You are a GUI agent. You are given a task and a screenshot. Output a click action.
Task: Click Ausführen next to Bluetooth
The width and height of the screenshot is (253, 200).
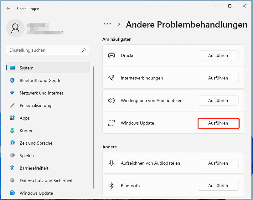218,186
